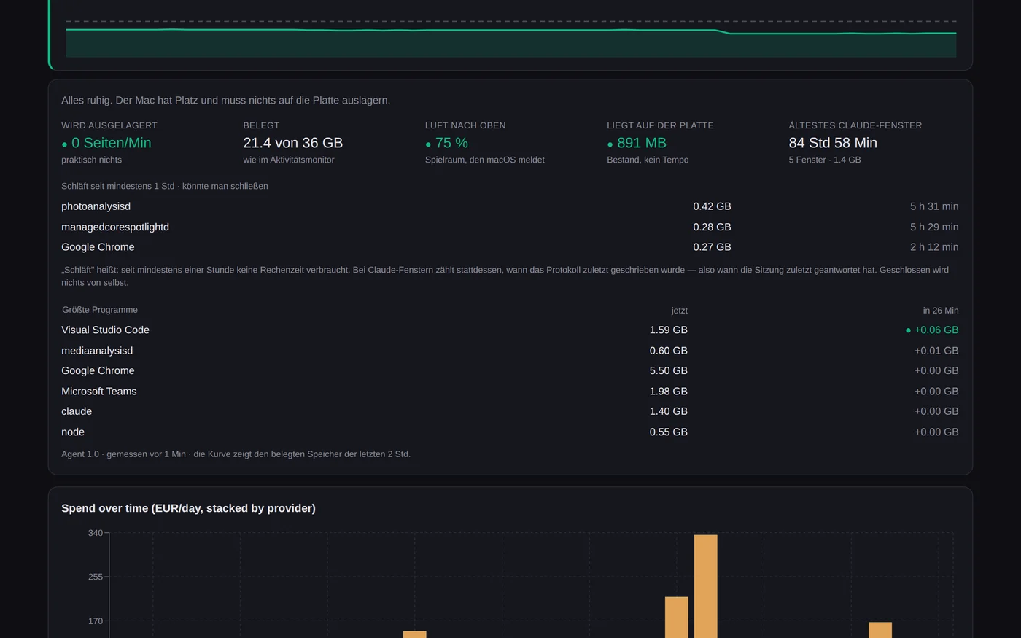Click the green dot beside 891 MB

(x=610, y=144)
